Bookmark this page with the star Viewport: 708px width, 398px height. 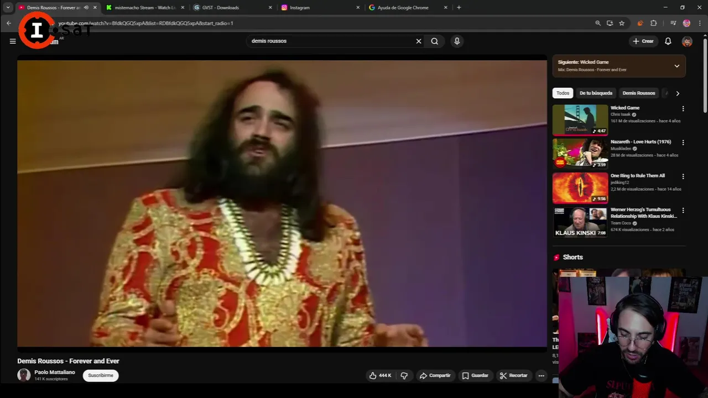coord(622,23)
